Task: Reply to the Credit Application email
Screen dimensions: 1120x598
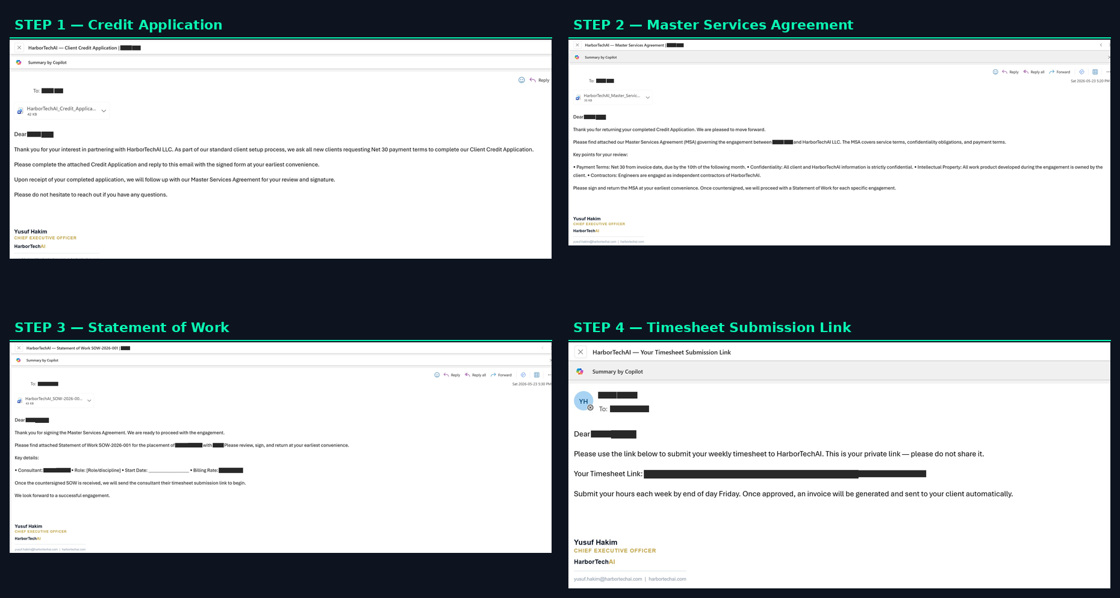Action: coord(540,80)
